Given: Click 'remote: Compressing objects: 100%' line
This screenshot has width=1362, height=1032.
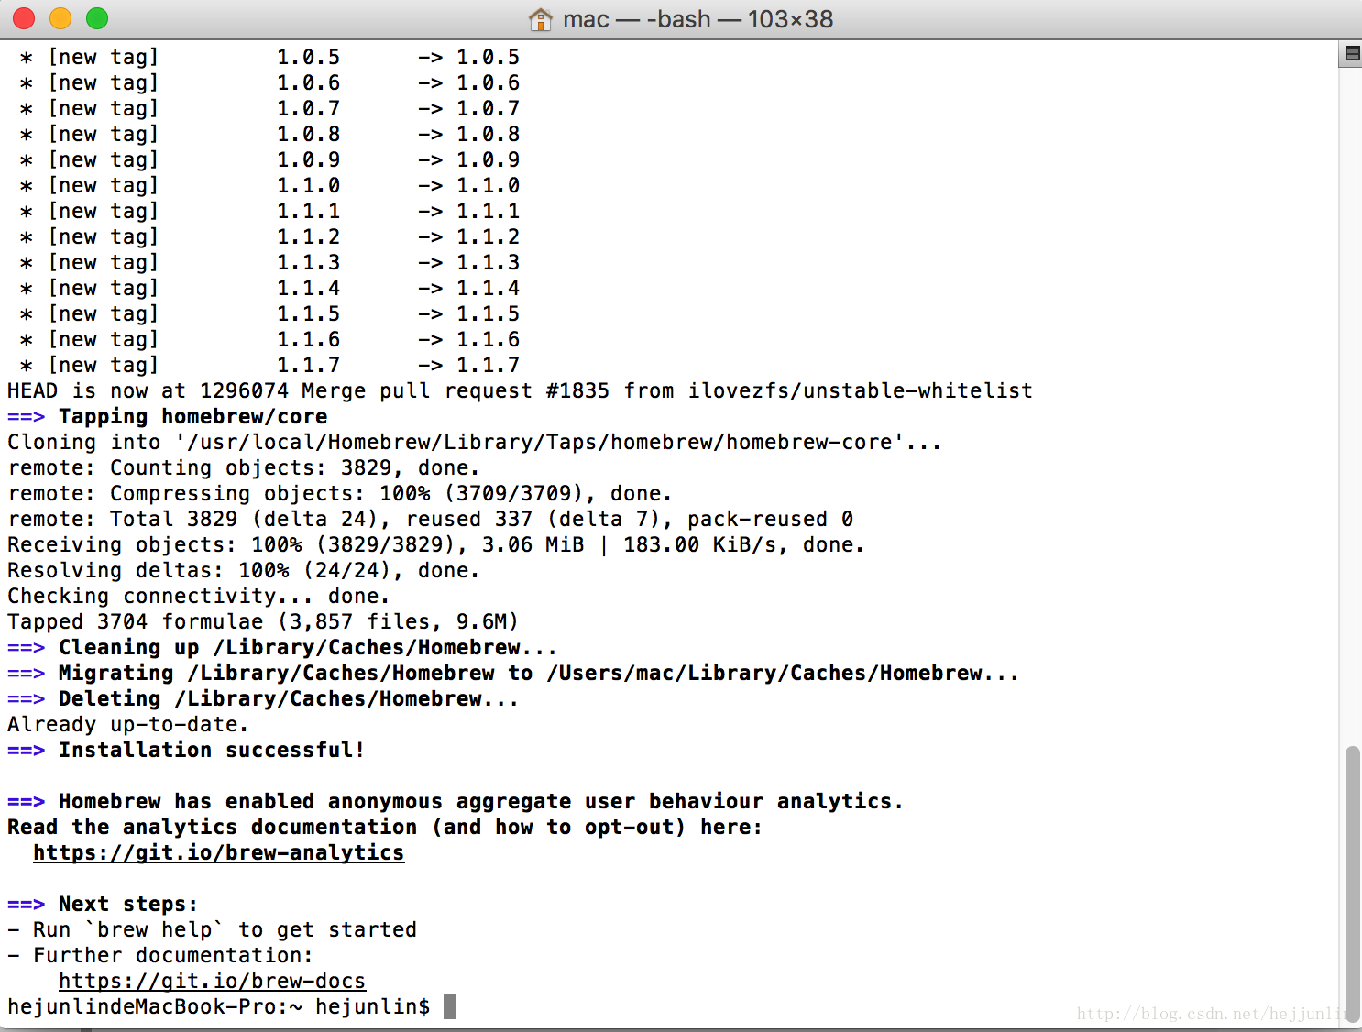Looking at the screenshot, I should tap(340, 493).
